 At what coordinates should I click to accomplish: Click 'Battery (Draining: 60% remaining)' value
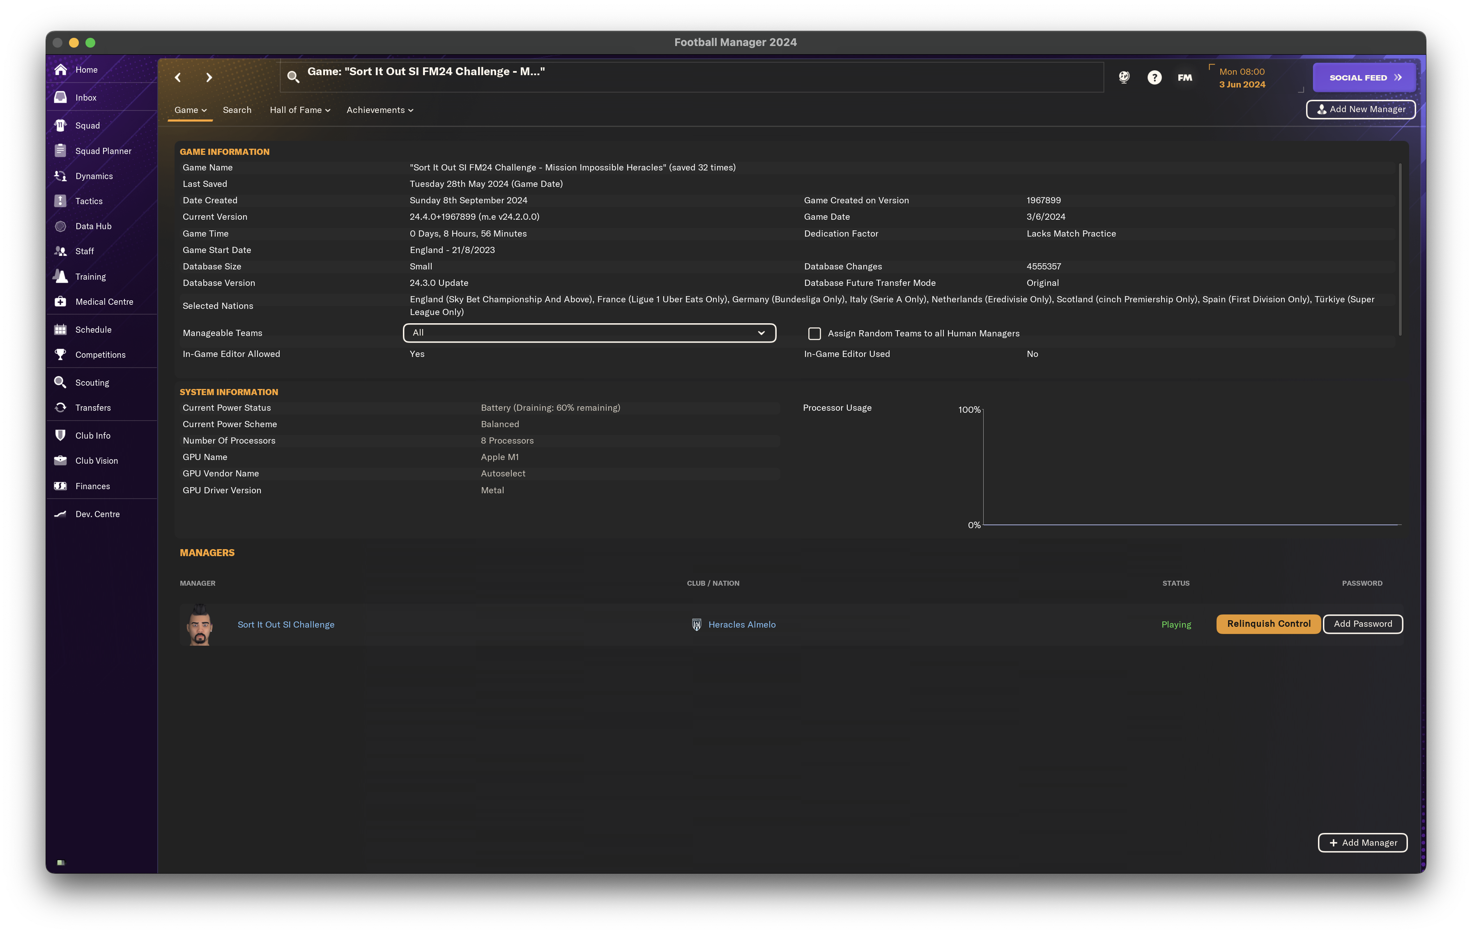tap(550, 408)
